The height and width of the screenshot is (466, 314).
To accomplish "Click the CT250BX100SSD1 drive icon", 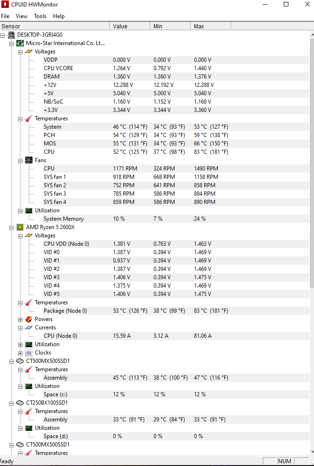I will tap(20, 403).
